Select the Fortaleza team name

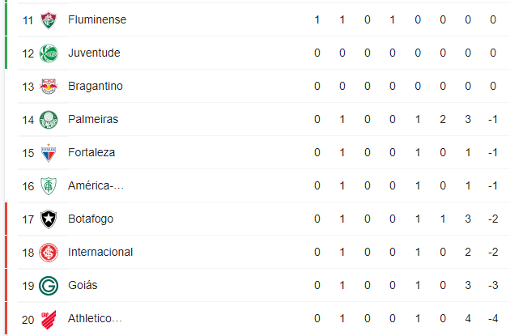click(91, 152)
